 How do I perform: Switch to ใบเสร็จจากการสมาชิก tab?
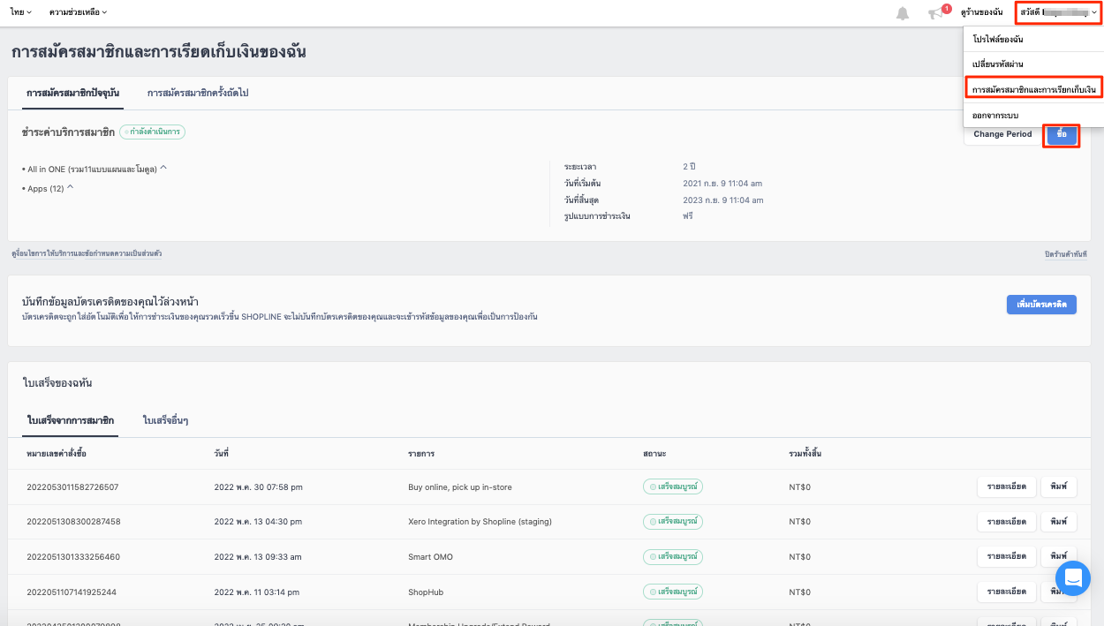point(71,420)
